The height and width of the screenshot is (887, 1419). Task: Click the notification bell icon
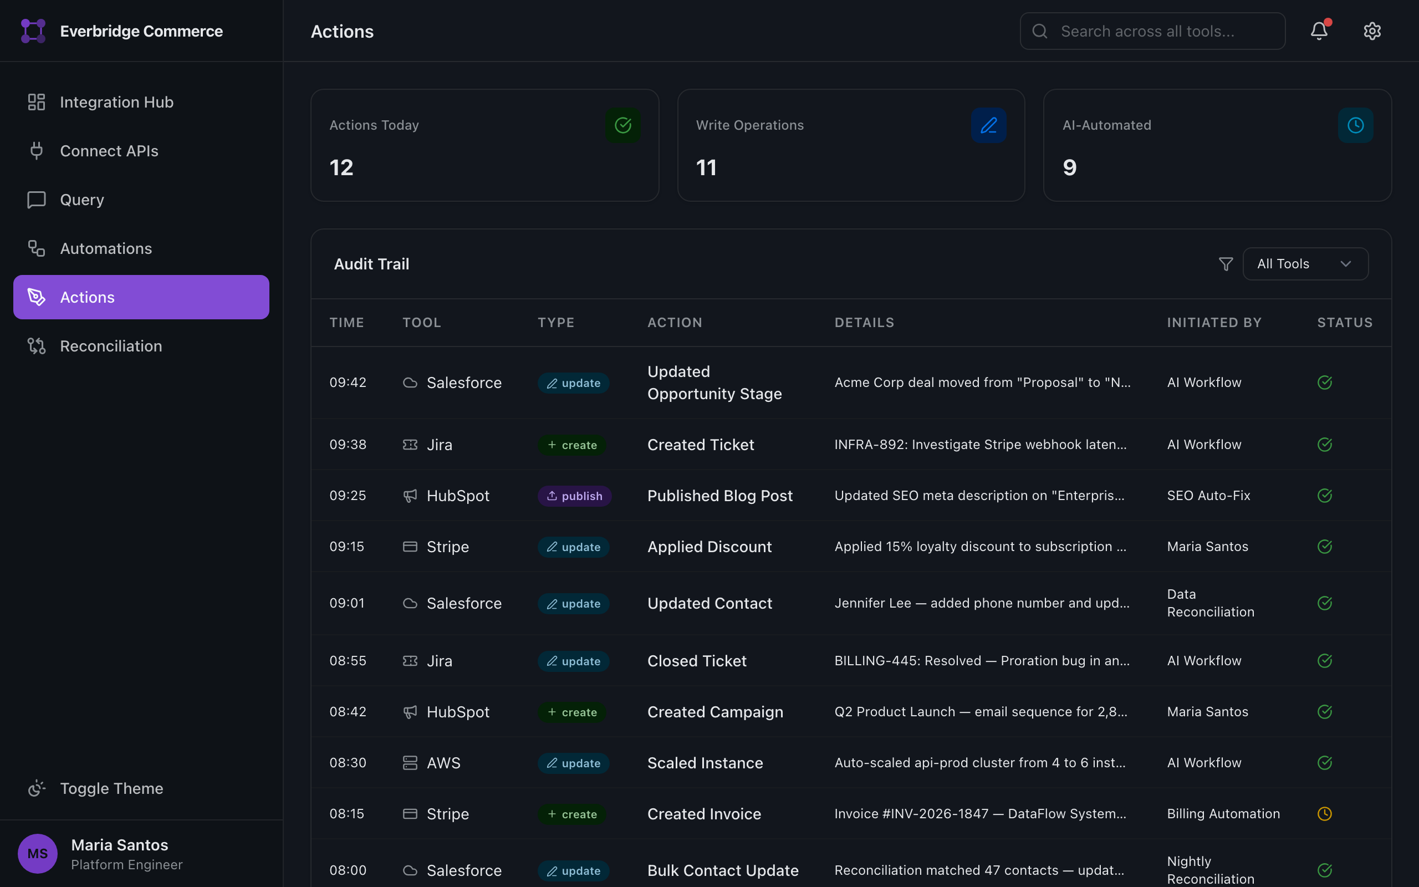point(1319,31)
